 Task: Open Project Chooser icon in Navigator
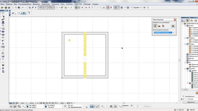183,21
